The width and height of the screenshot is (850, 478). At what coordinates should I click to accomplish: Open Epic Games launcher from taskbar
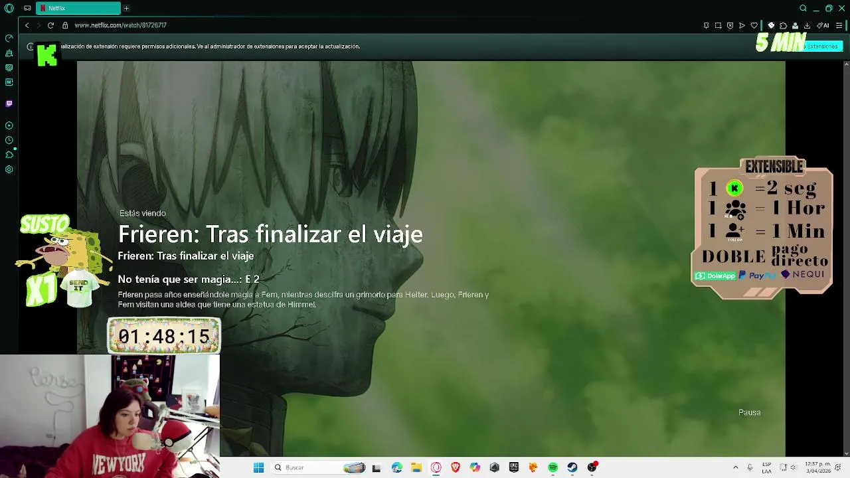[x=513, y=467]
